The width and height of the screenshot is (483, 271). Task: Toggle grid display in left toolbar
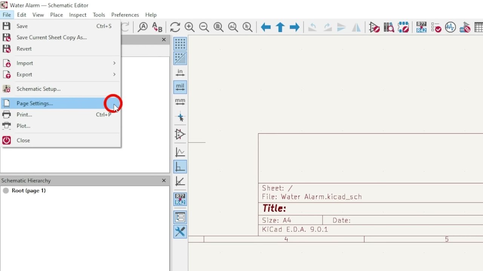click(180, 44)
